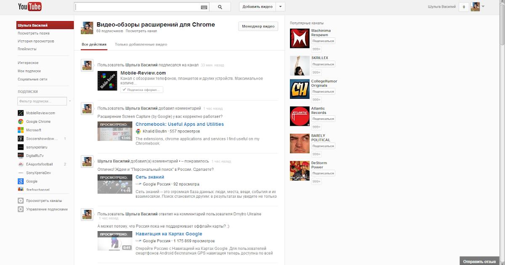Expand the subscription filter dropdown arrow
The width and height of the screenshot is (505, 265).
(x=70, y=101)
